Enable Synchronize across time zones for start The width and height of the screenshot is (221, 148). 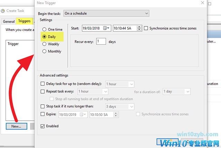146,28
